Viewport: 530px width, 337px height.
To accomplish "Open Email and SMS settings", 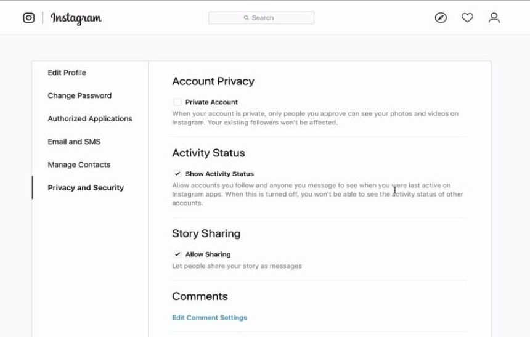I will [x=74, y=142].
